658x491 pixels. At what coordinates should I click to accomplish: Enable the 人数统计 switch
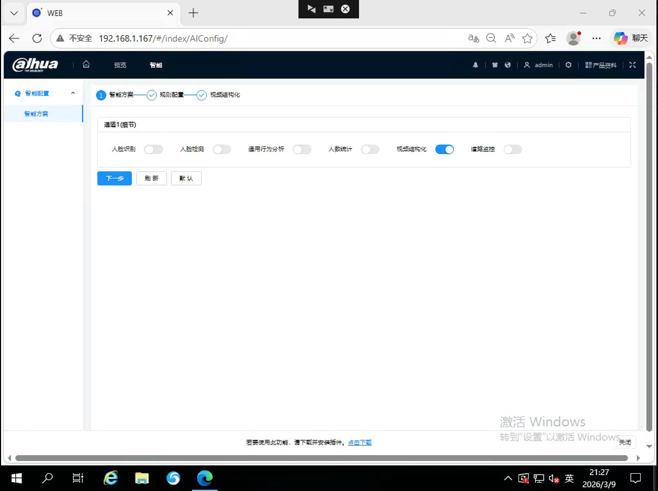[370, 149]
